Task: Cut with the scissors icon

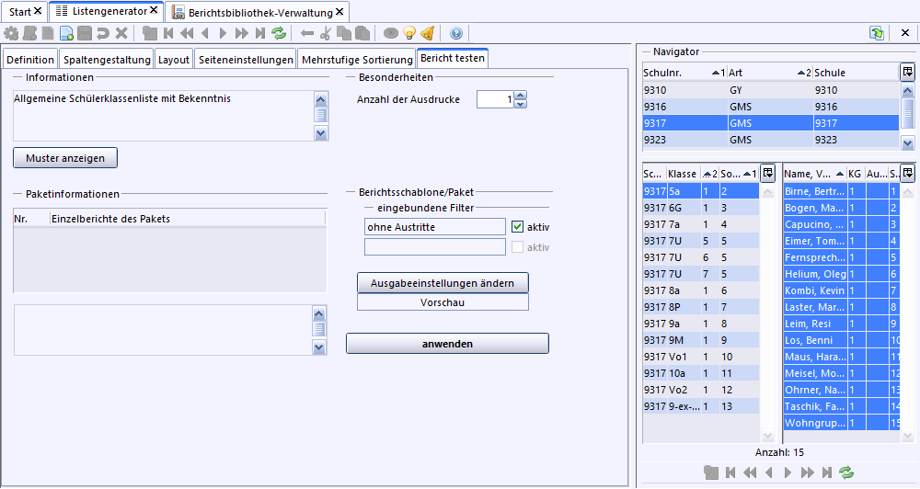Action: [x=325, y=33]
